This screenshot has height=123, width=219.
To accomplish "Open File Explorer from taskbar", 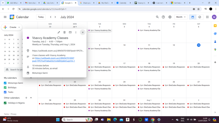I will 109,120.
